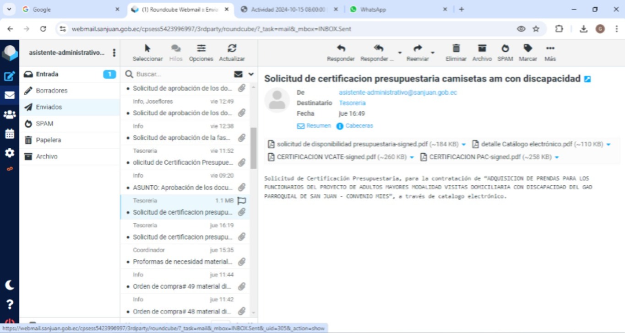The width and height of the screenshot is (625, 333).
Task: Expand the Reenviar dropdown arrow
Action: pos(433,53)
